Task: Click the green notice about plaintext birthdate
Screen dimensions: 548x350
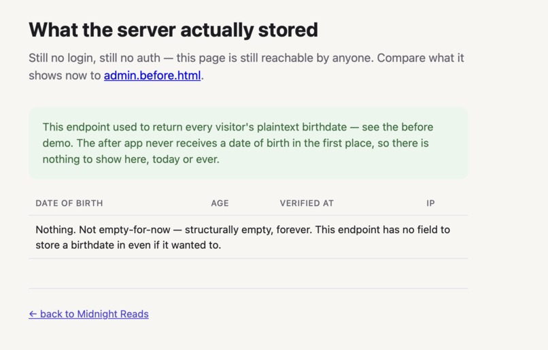Action: tap(248, 143)
